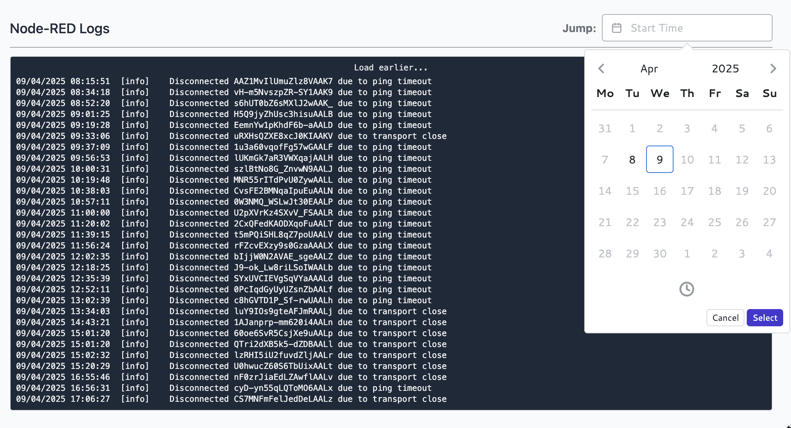This screenshot has height=428, width=791.
Task: Click the highlighted day 9
Action: click(659, 159)
